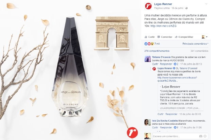
Task: Click Curtir under Tatiane D'cassia comment
Action: point(155,64)
